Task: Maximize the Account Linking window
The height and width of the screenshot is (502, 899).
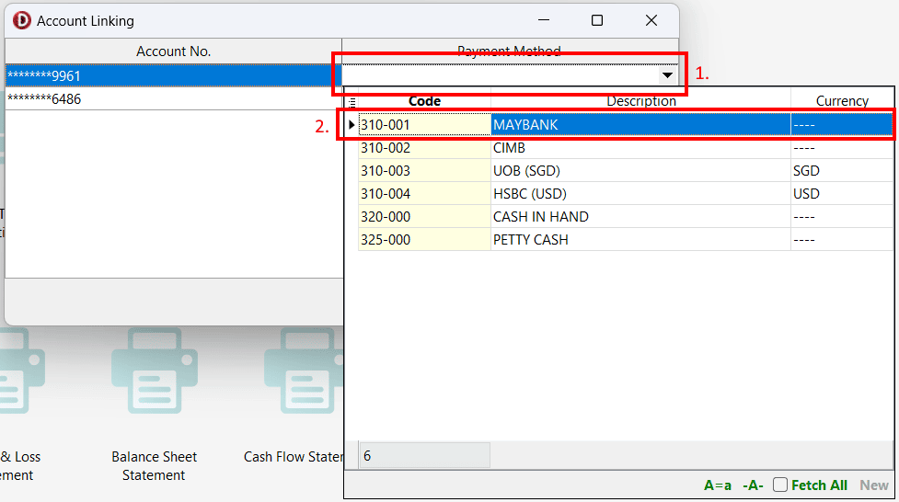Action: coord(596,20)
